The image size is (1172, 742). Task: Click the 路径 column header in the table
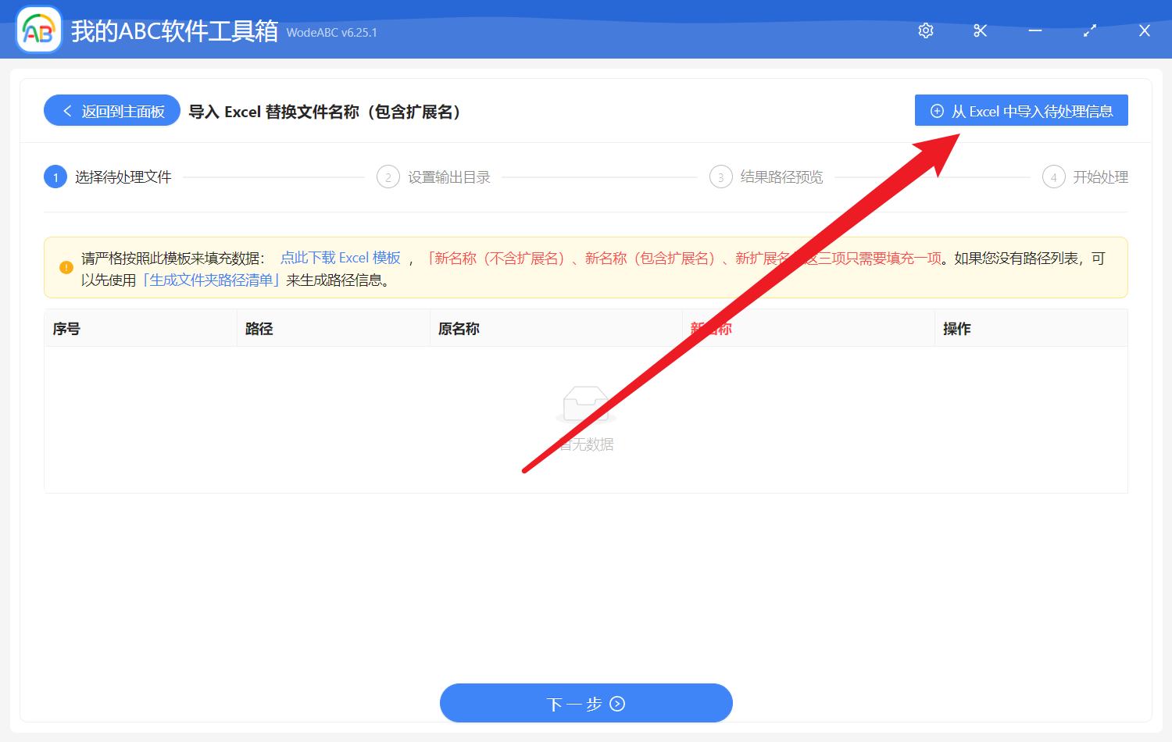pyautogui.click(x=259, y=328)
